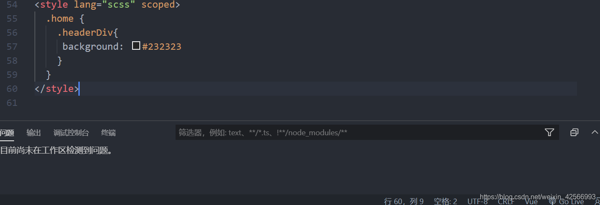Open the 终端 (Terminal) tab
The width and height of the screenshot is (600, 205).
click(x=108, y=133)
